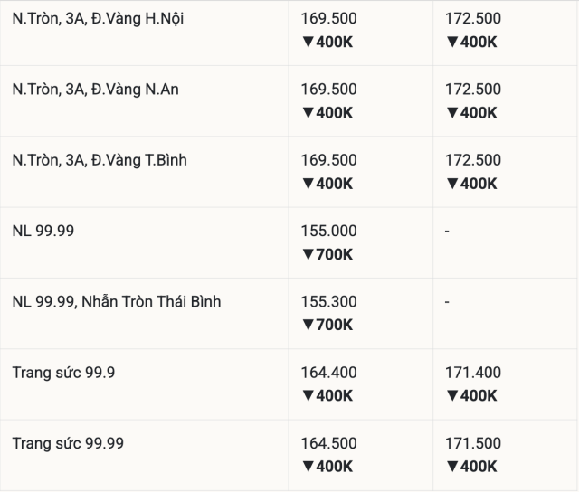This screenshot has width=579, height=492.
Task: Click the ▼400K indicator under 164.400
Action: coord(327,396)
